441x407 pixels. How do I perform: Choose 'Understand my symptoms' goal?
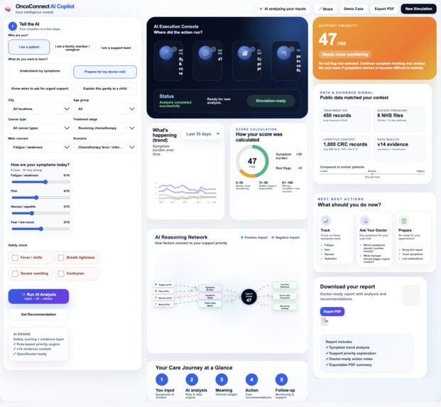click(40, 71)
